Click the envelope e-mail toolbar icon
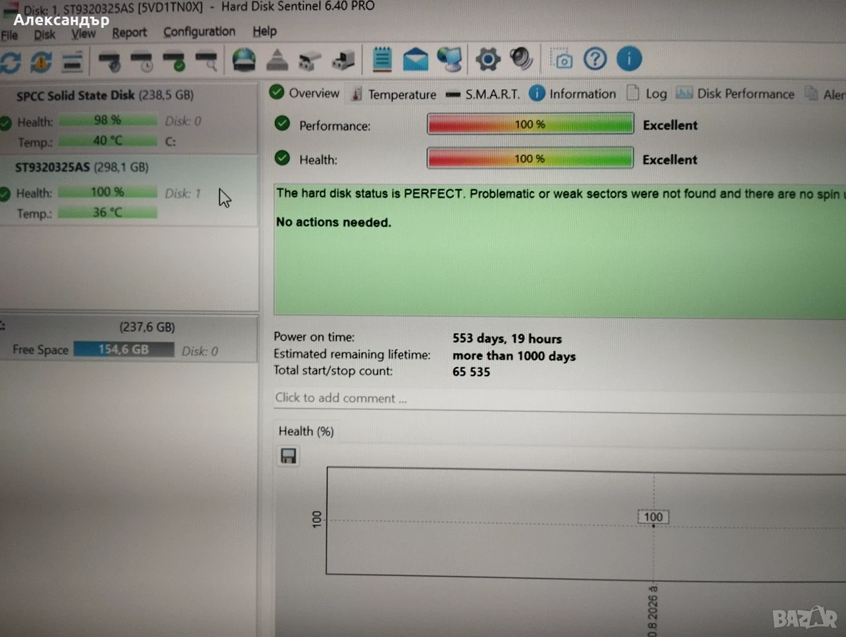 [x=415, y=59]
